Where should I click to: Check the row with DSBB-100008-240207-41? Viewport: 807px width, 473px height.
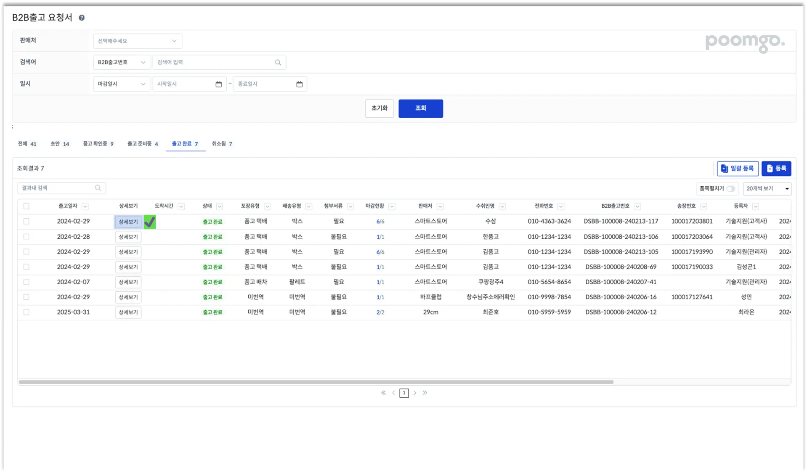click(x=27, y=282)
